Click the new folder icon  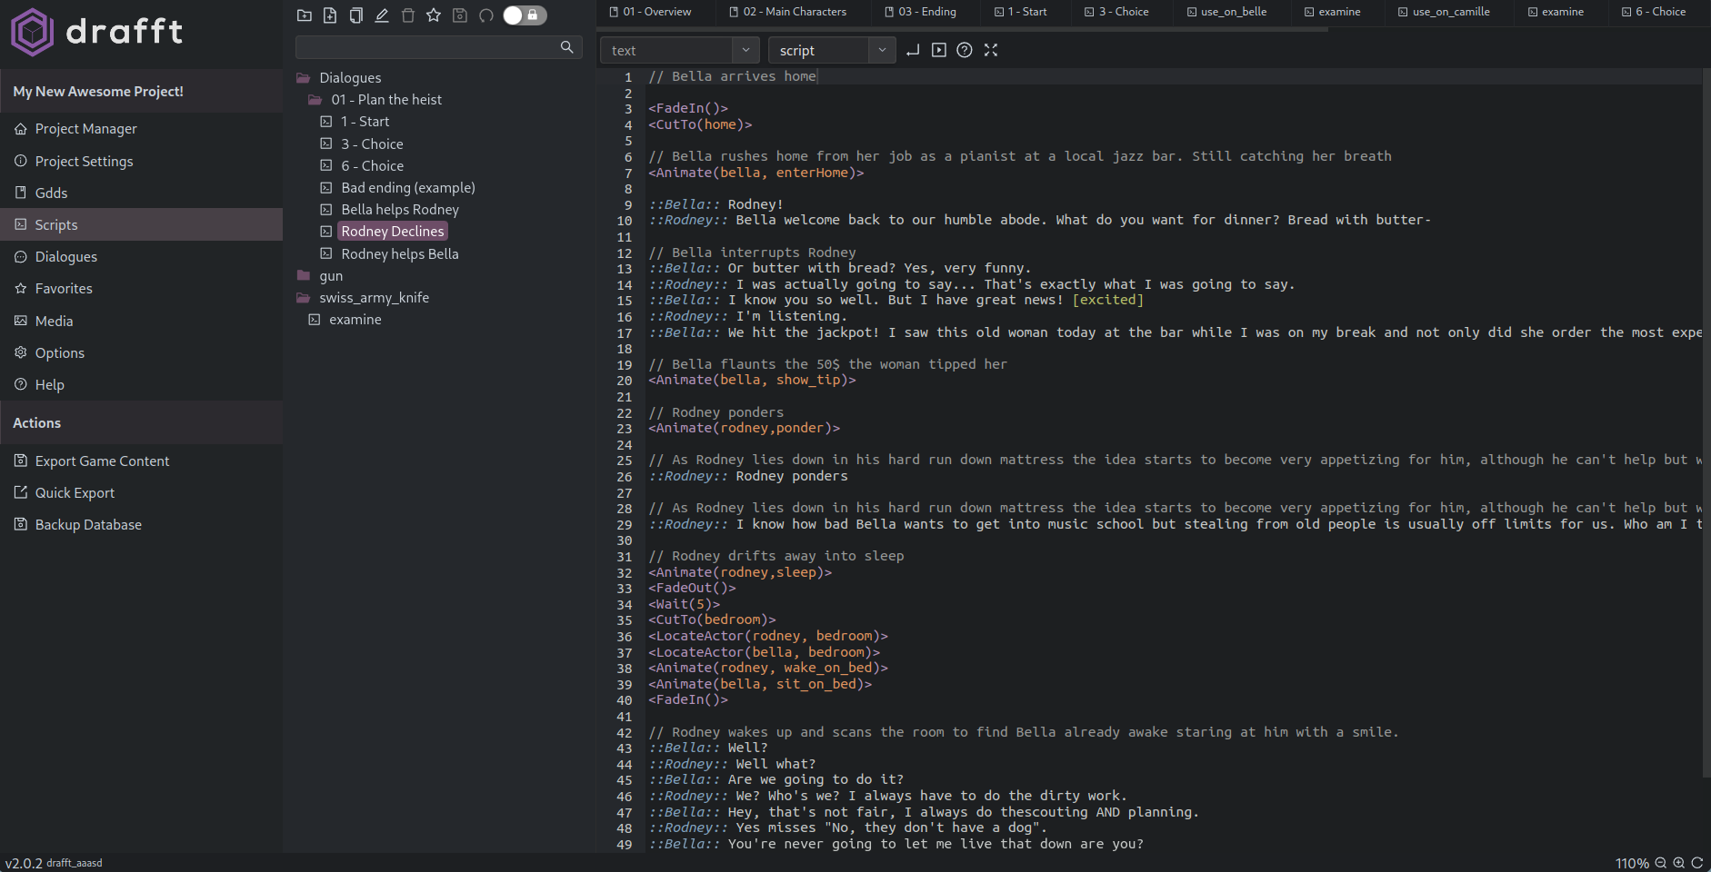coord(305,15)
